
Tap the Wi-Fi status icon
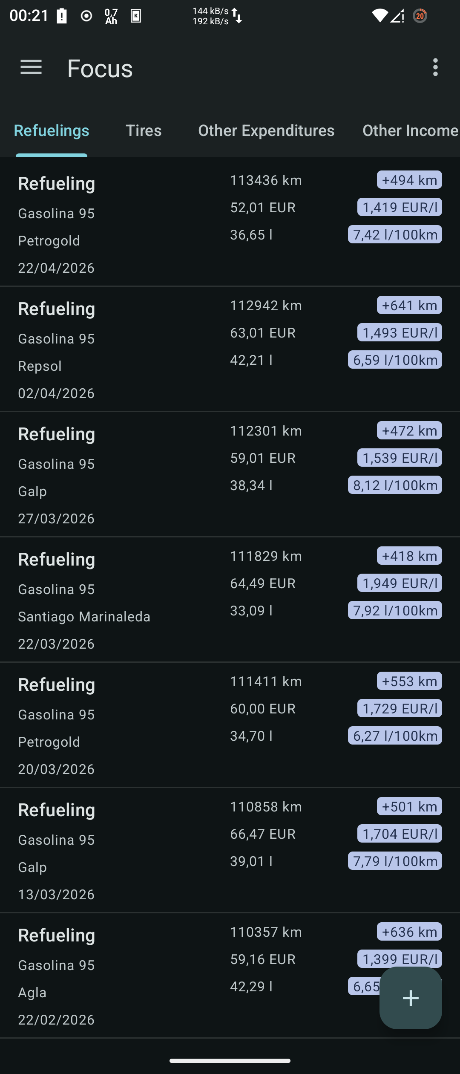pyautogui.click(x=379, y=16)
